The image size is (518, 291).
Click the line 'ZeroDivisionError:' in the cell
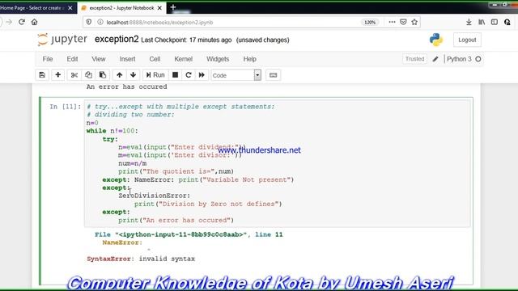155,196
